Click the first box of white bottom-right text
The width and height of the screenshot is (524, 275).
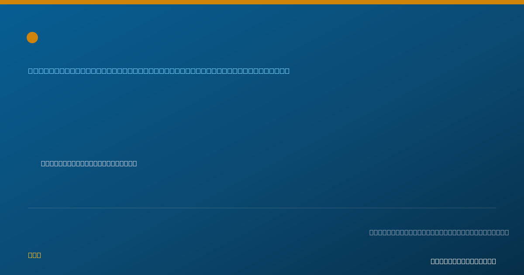click(x=433, y=261)
